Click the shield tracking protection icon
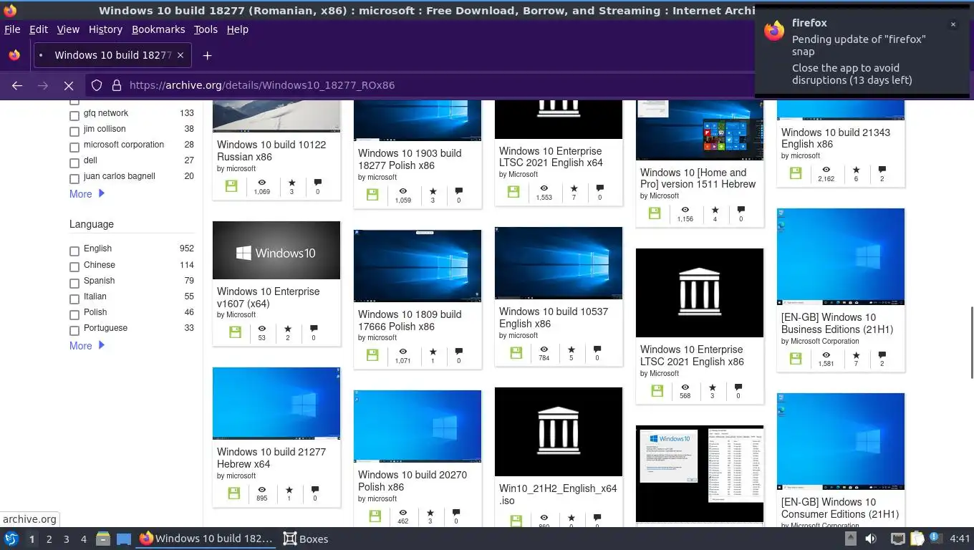974x550 pixels. click(97, 85)
